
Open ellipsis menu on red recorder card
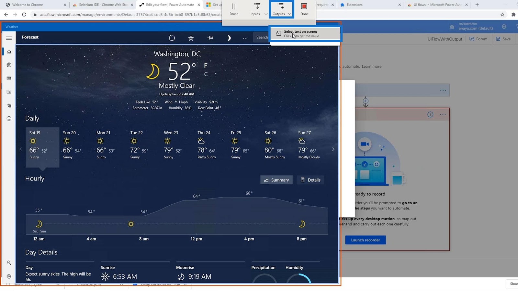coord(443,114)
